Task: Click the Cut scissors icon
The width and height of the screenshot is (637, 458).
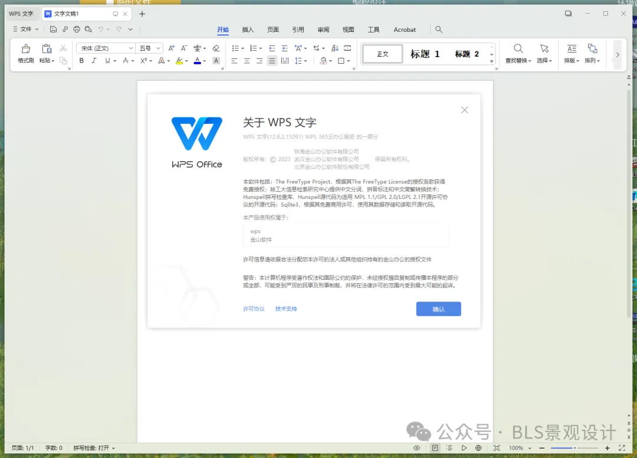Action: pos(63,48)
